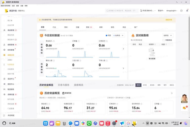
Task: Expand the 收益指标 row right arrow
Action: click(x=123, y=49)
